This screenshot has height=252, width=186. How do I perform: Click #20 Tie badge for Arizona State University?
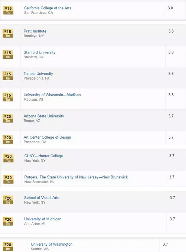pyautogui.click(x=8, y=118)
